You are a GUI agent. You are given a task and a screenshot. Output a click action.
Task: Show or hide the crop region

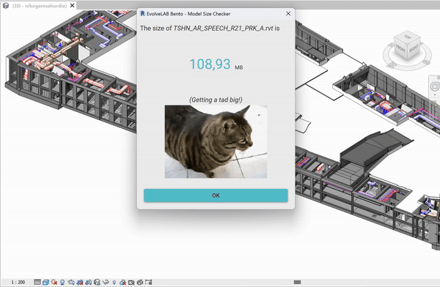pos(89,282)
